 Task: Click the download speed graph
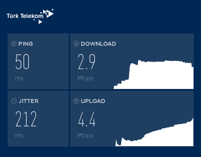tap(154, 75)
